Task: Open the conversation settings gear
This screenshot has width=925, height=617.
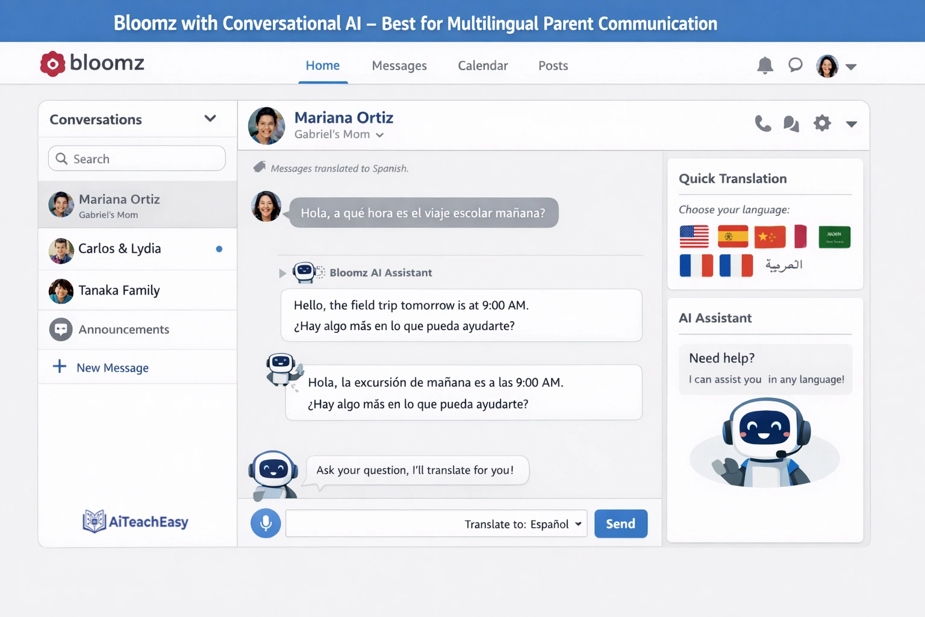Action: coord(822,124)
